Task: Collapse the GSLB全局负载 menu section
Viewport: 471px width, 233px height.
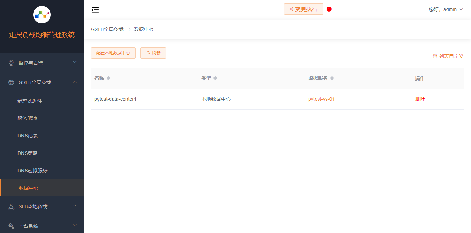Action: coord(42,82)
